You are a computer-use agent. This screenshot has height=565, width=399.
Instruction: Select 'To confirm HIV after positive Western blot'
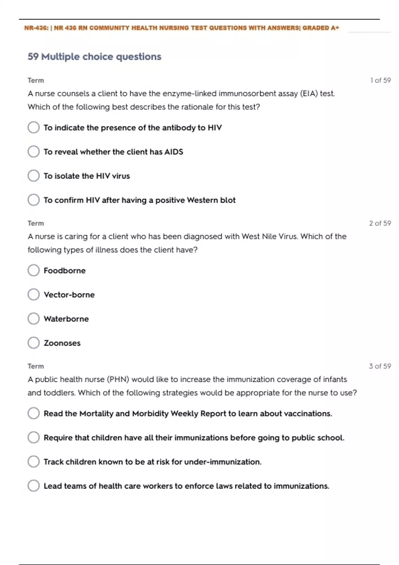click(34, 200)
